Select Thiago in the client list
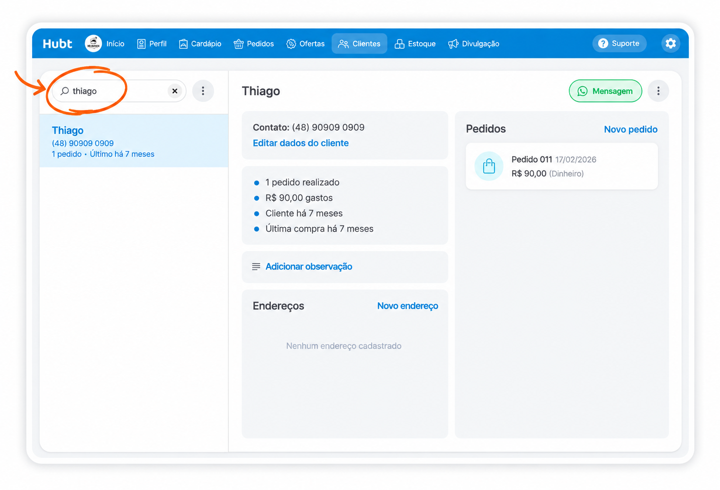The width and height of the screenshot is (720, 490). tap(134, 141)
